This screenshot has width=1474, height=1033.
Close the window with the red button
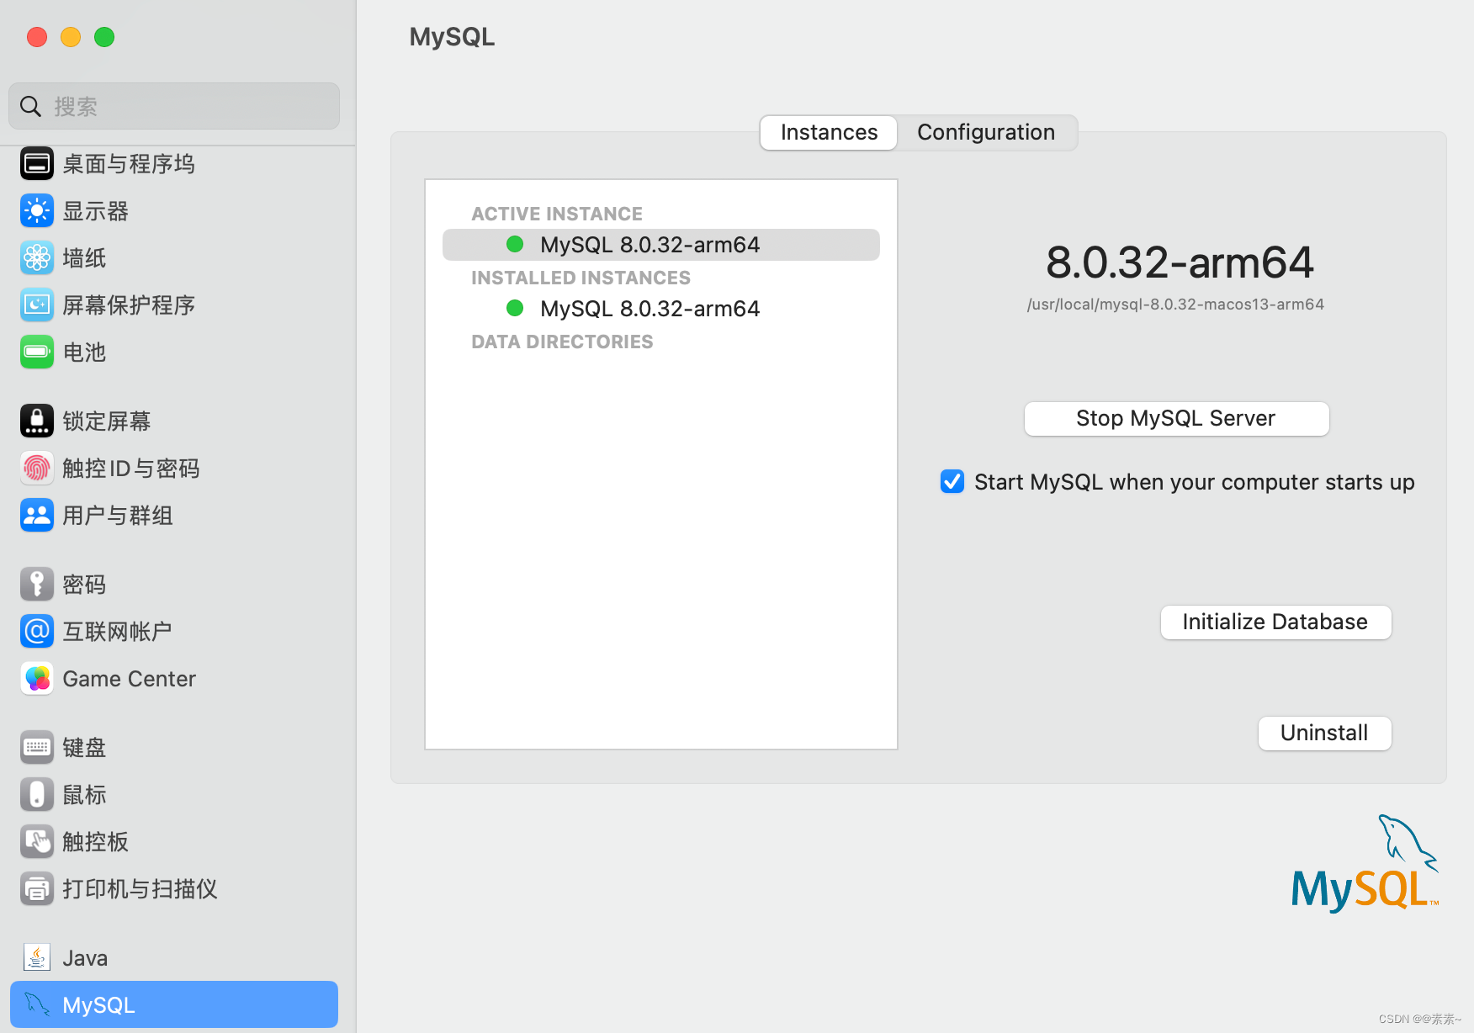pos(37,37)
